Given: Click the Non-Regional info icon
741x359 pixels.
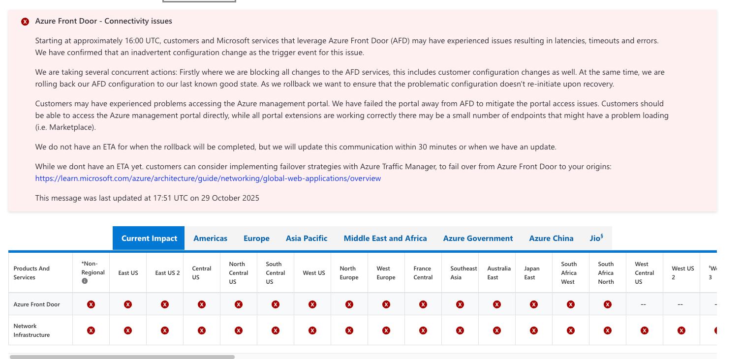Looking at the screenshot, I should (x=85, y=281).
